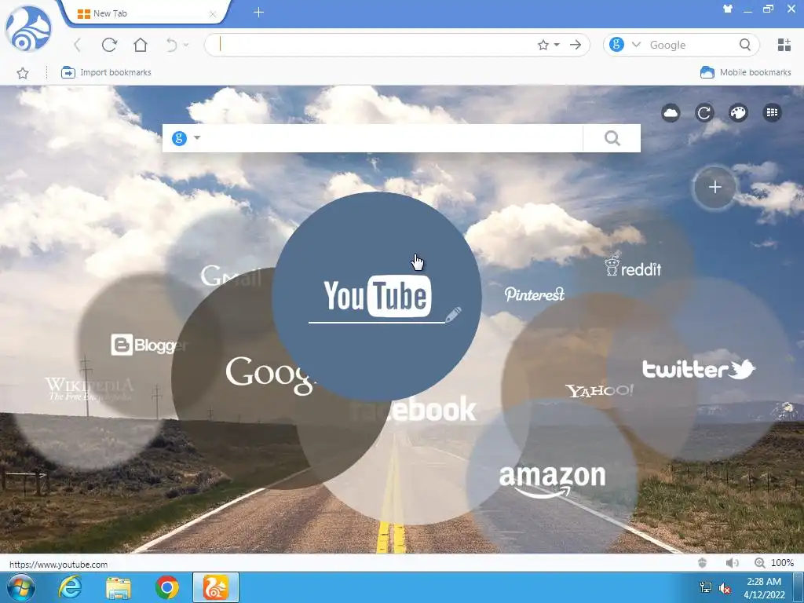Click the go arrow in address bar
804x603 pixels.
click(576, 45)
